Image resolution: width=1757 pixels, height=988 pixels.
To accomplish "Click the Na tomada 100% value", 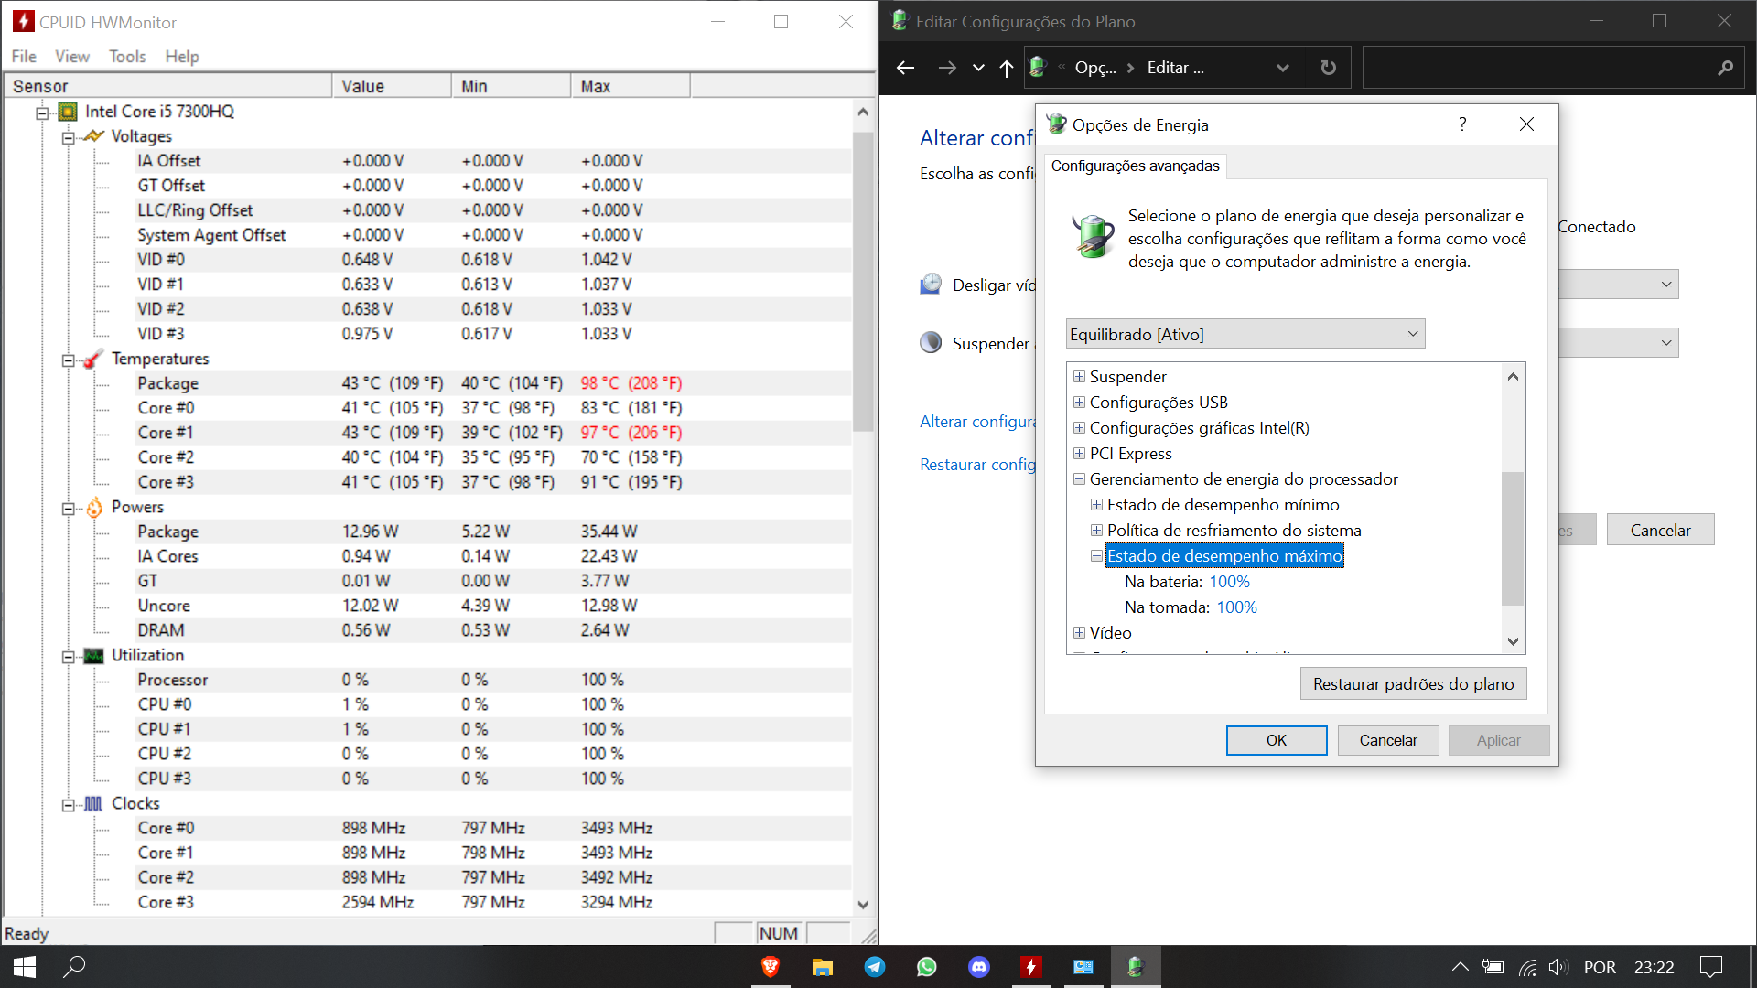I will [1236, 607].
